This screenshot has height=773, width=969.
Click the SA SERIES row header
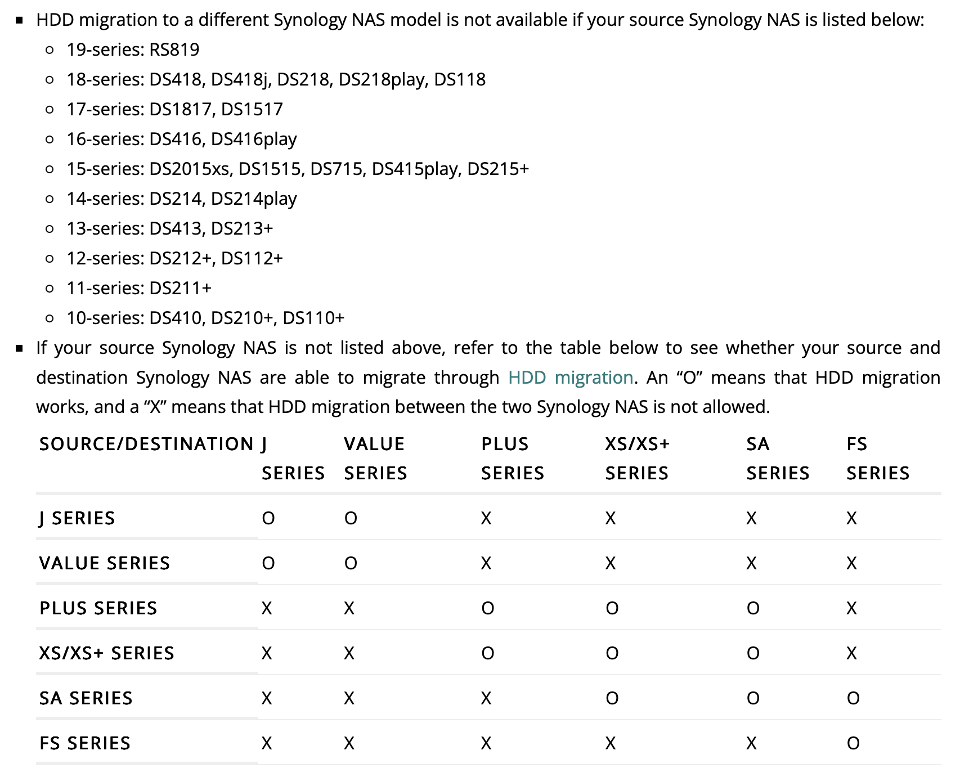[x=86, y=698]
